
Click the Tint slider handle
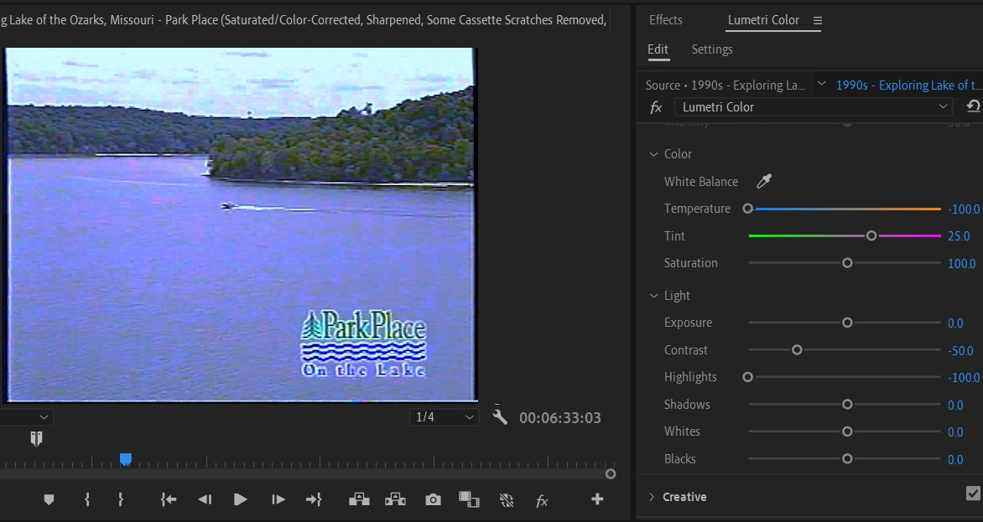coord(871,236)
